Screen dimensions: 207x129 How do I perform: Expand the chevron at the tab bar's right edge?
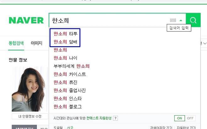(205, 43)
